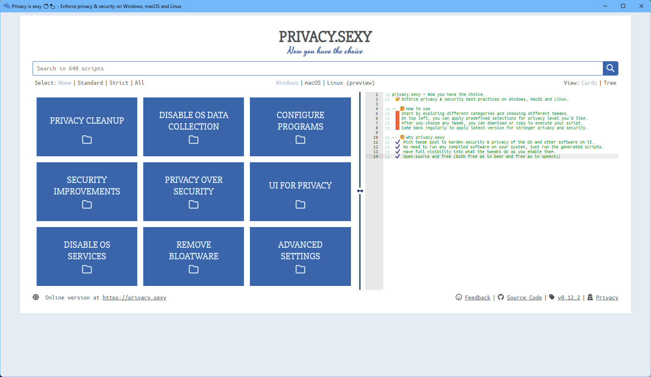Open the v0.12.2 version link
The image size is (651, 377).
569,297
